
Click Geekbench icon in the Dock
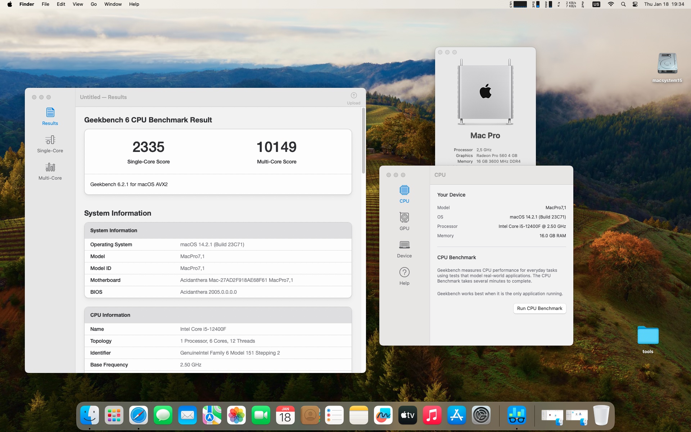tap(516, 415)
